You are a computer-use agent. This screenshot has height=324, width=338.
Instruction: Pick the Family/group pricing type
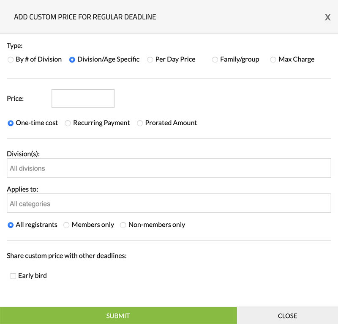point(215,60)
